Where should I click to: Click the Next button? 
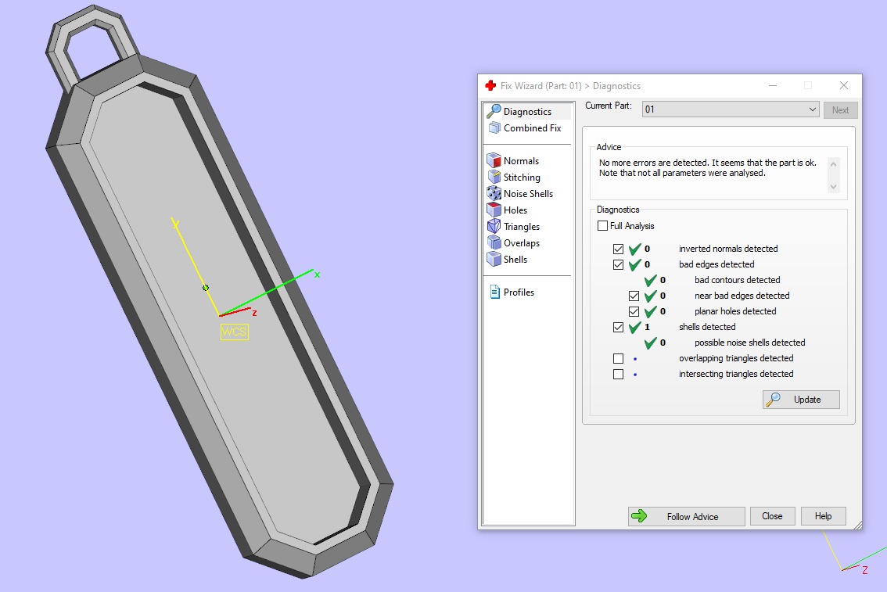click(840, 109)
